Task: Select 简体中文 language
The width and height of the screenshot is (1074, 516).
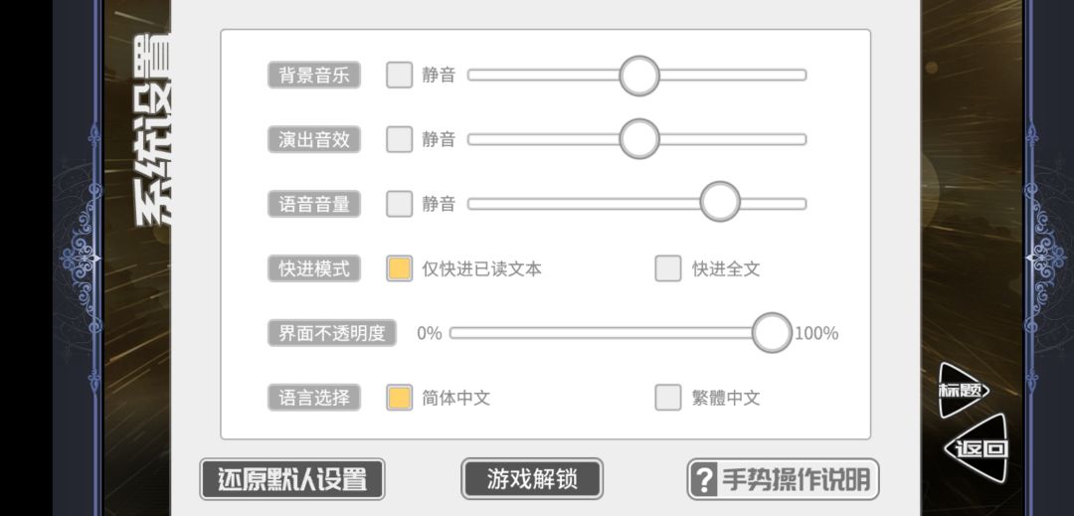Action: tap(400, 398)
